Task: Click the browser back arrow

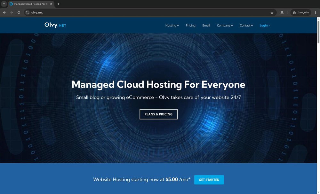Action: pyautogui.click(x=4, y=12)
